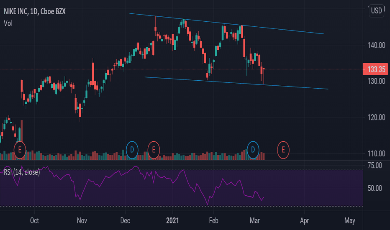The image size is (390, 230).
Task: Click the 2021 label on time axis
Action: pyautogui.click(x=172, y=220)
